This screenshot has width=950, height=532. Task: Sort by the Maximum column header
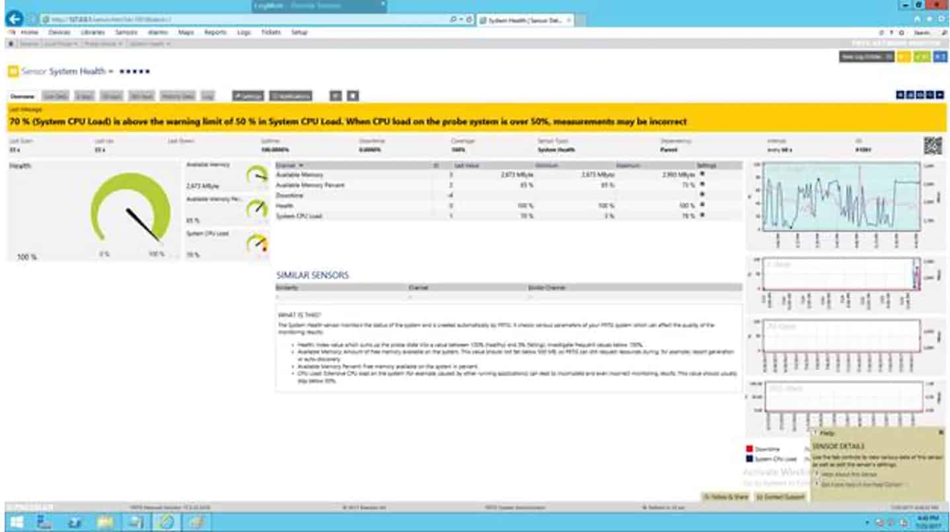[x=628, y=165]
